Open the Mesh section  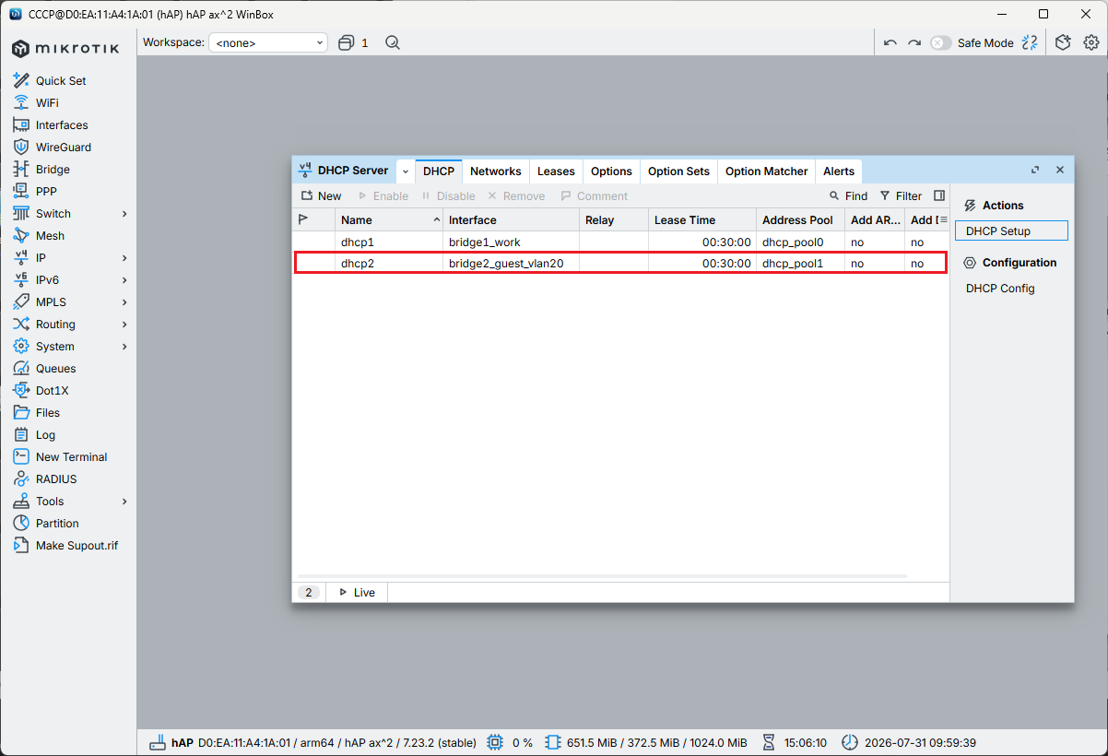pyautogui.click(x=50, y=235)
